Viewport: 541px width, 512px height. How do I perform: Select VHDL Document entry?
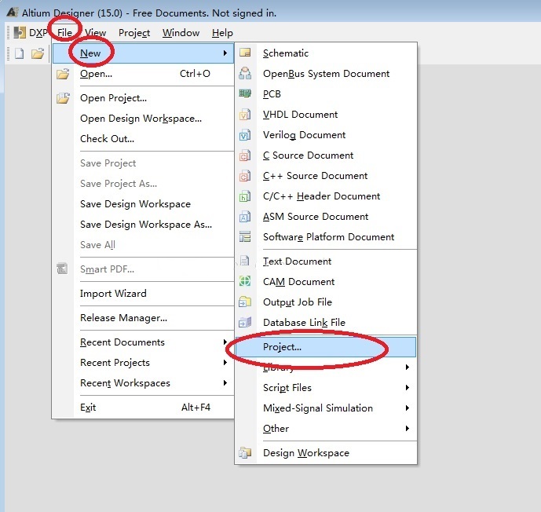[x=325, y=114]
